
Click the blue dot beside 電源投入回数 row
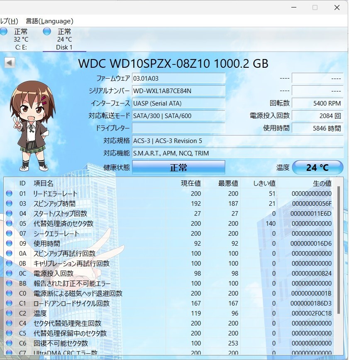point(10,273)
